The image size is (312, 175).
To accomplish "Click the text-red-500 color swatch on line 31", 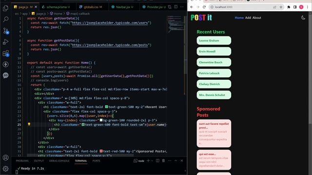I will click(x=101, y=151).
